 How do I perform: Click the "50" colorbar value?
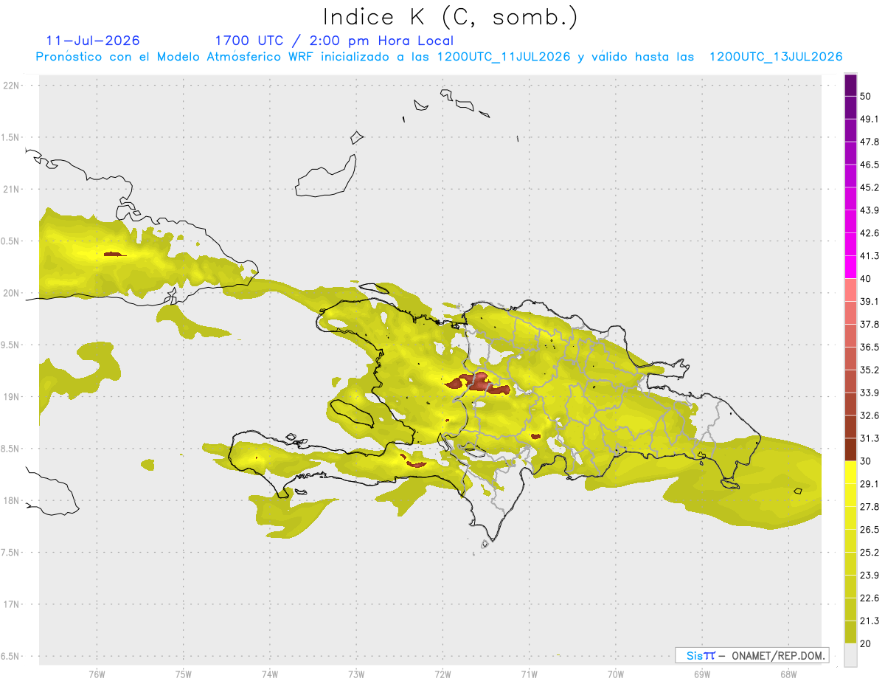(x=866, y=96)
